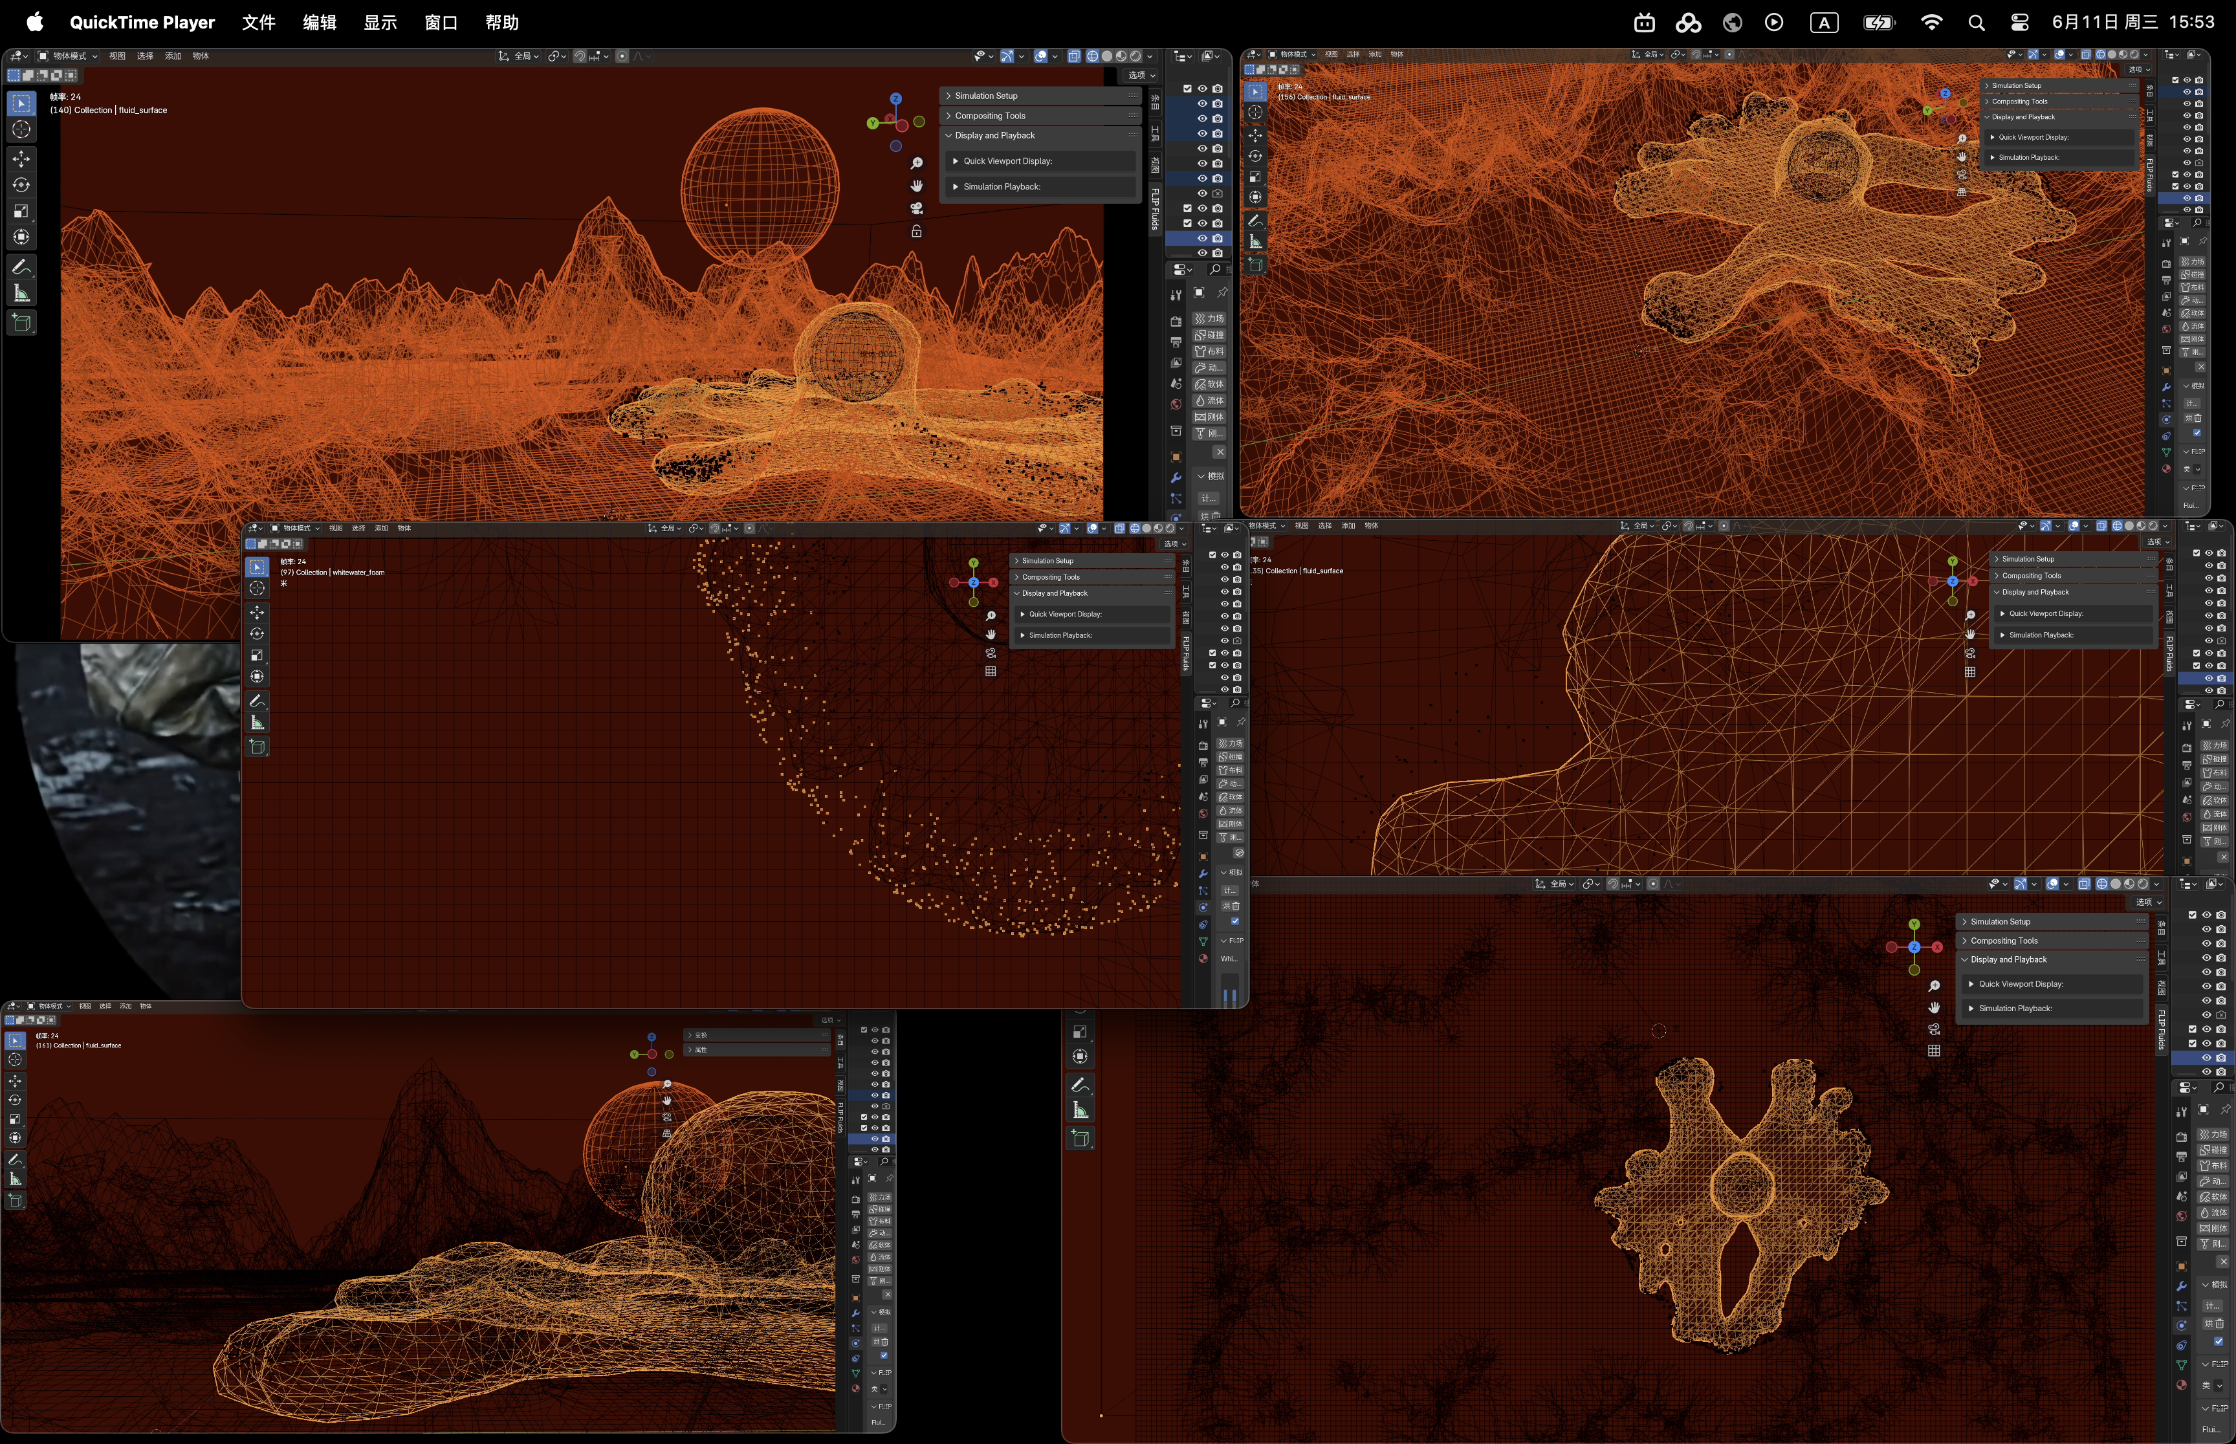
Task: Click the orthographic grid icon in bottom-right viewport
Action: coord(1934,1051)
